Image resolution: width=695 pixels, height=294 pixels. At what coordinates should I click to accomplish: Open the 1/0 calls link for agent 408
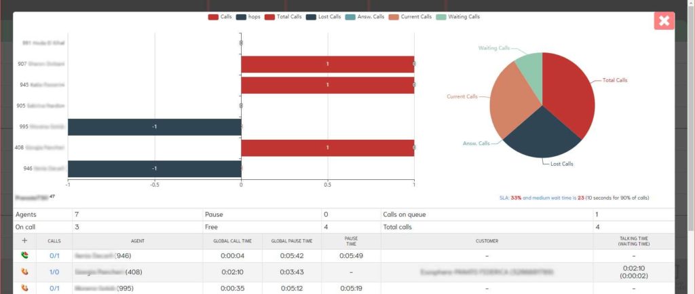click(x=54, y=272)
